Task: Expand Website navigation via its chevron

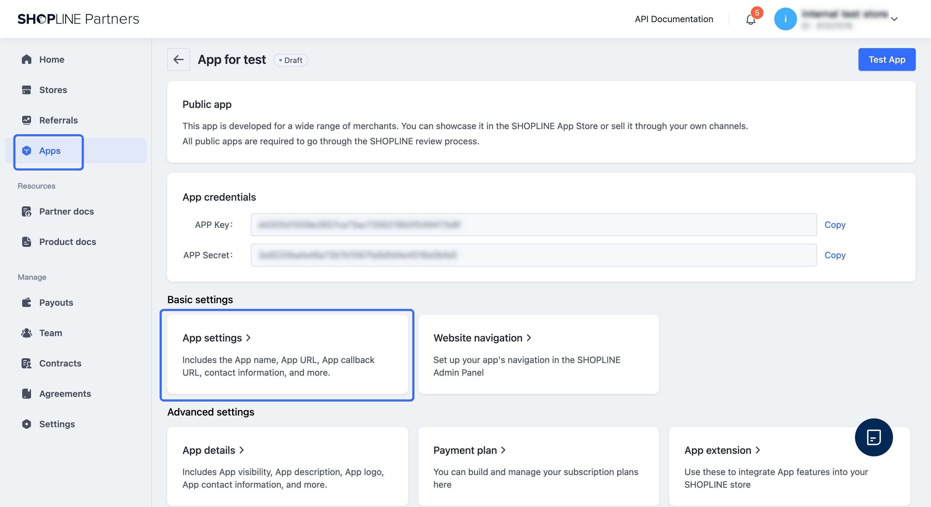Action: click(x=529, y=338)
